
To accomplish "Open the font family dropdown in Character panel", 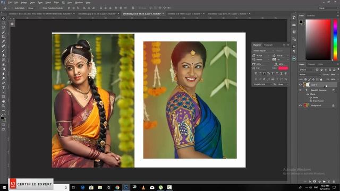I will coord(263,51).
